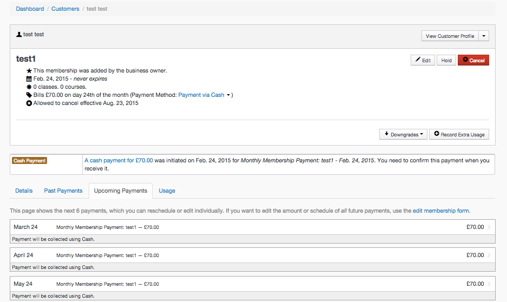This screenshot has width=507, height=302.
Task: Click the tag icon beside Bills £70.00
Action: (29, 95)
